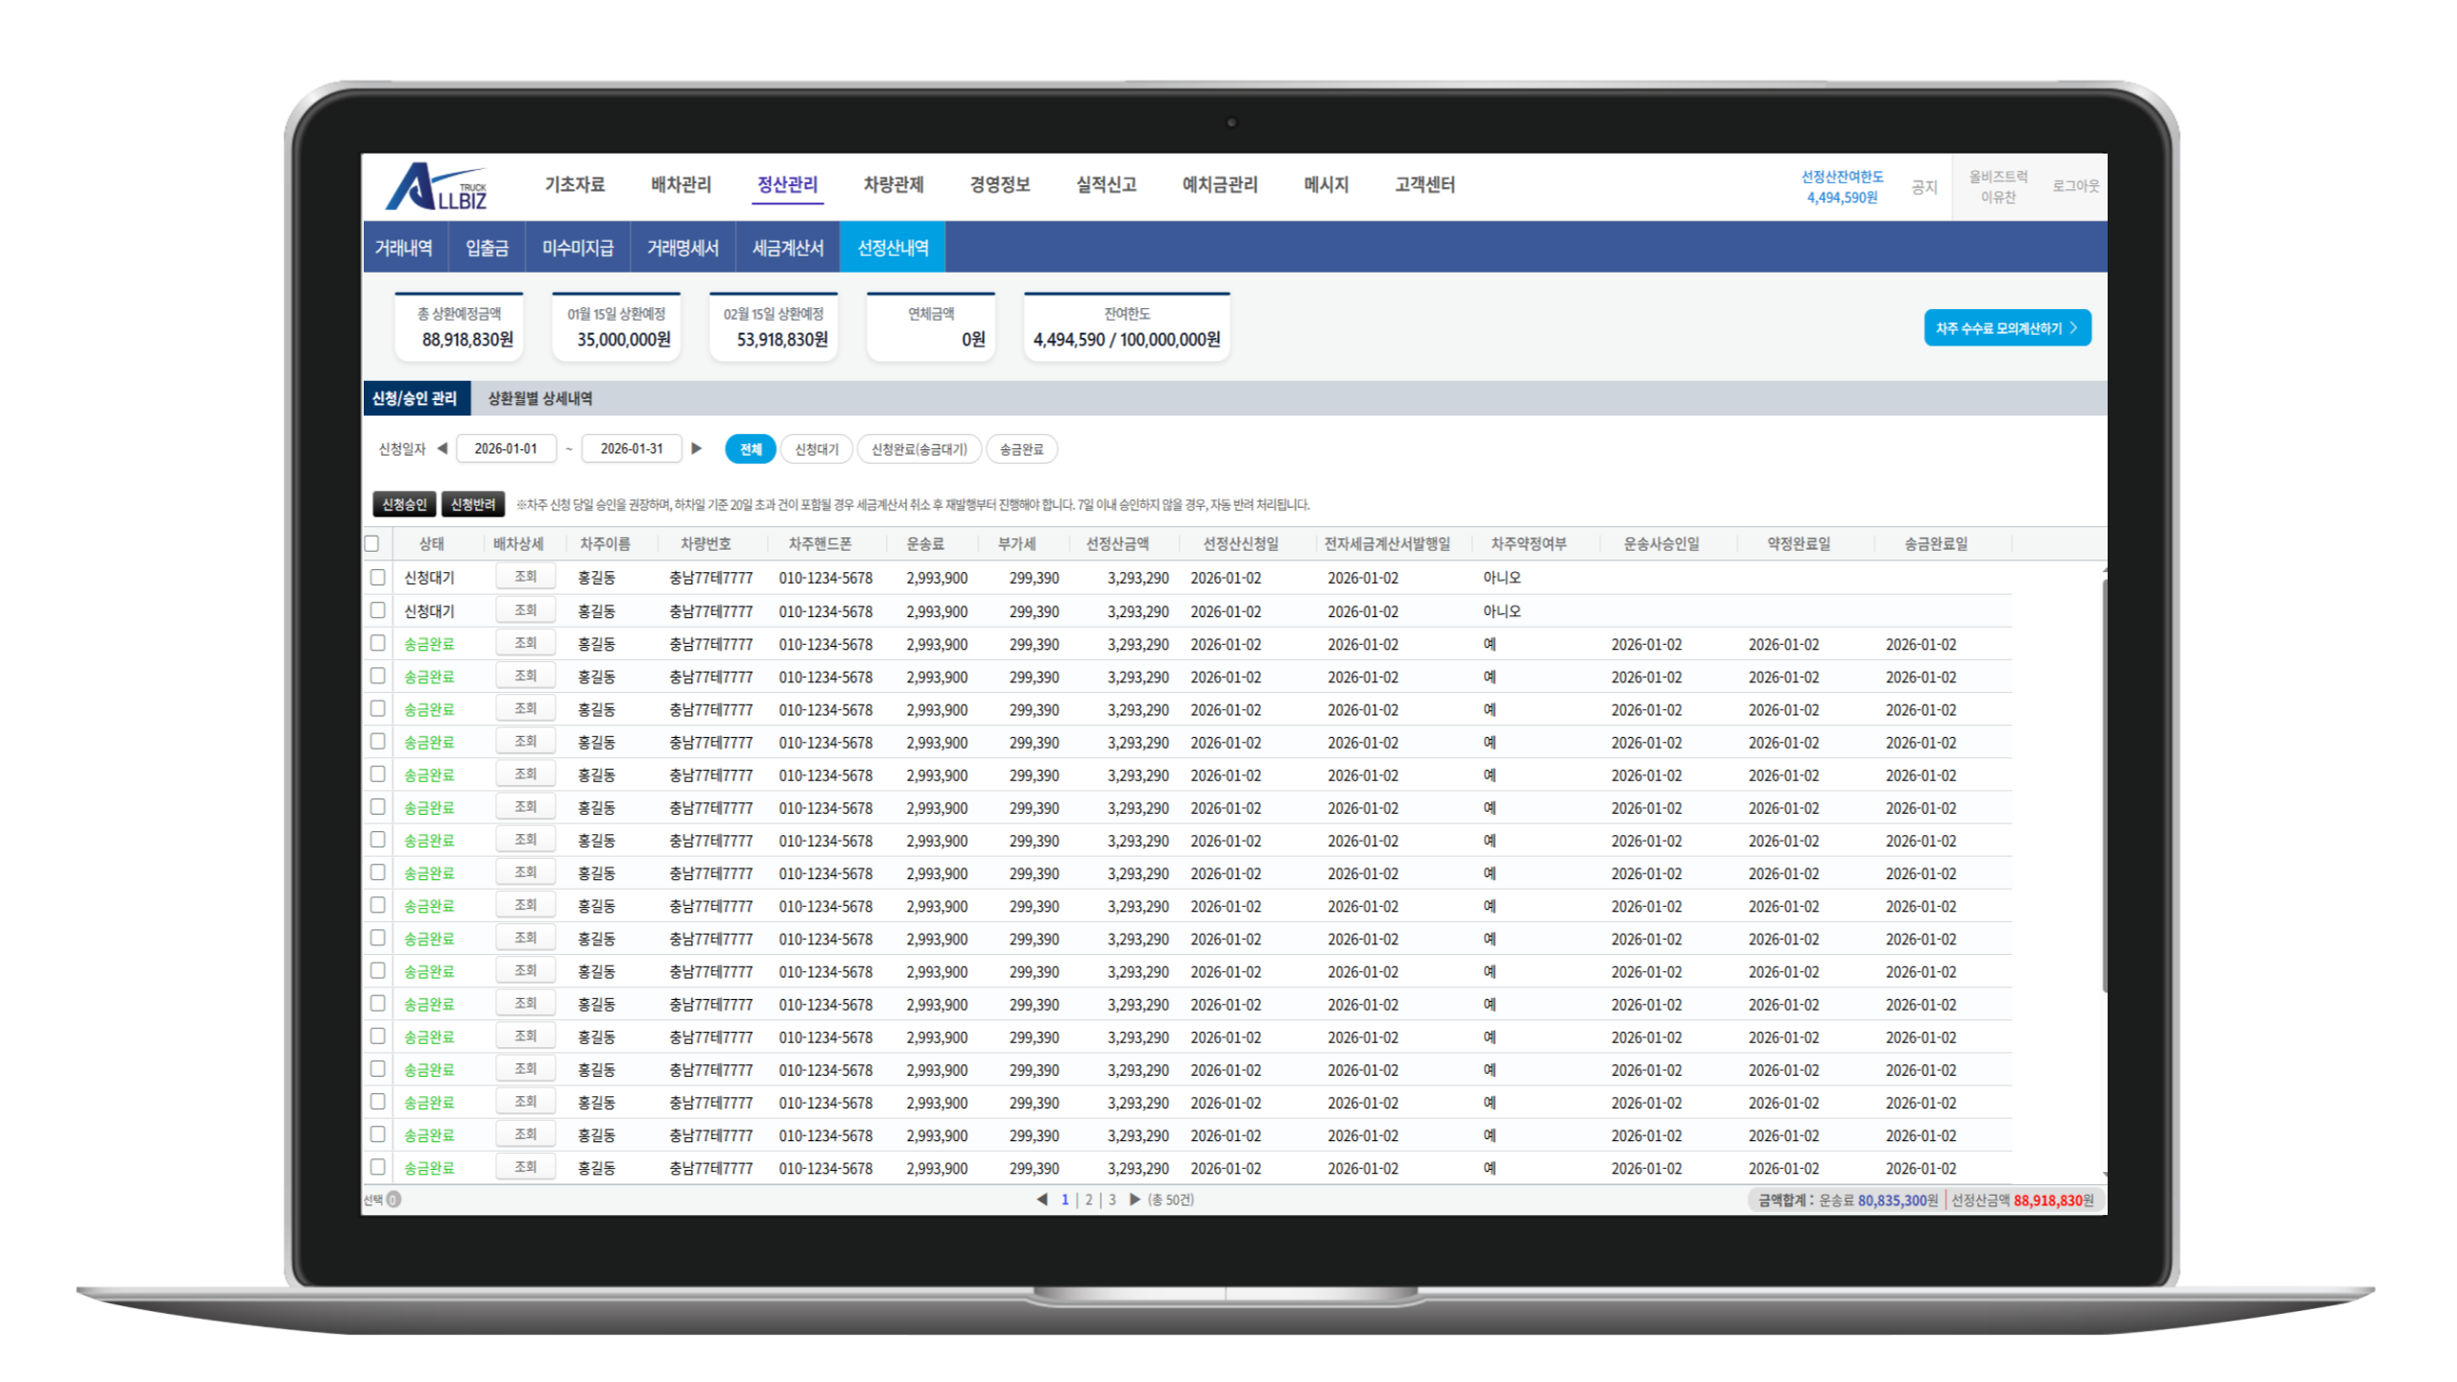The image size is (2457, 1382).
Task: Open the 배차관리 top menu
Action: [x=680, y=185]
